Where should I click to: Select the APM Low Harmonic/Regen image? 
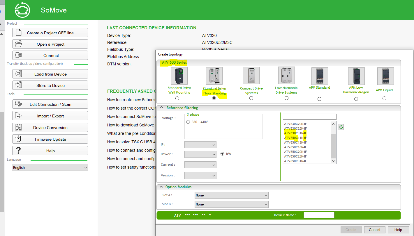[356, 76]
